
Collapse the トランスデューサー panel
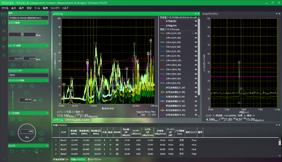tap(47, 70)
